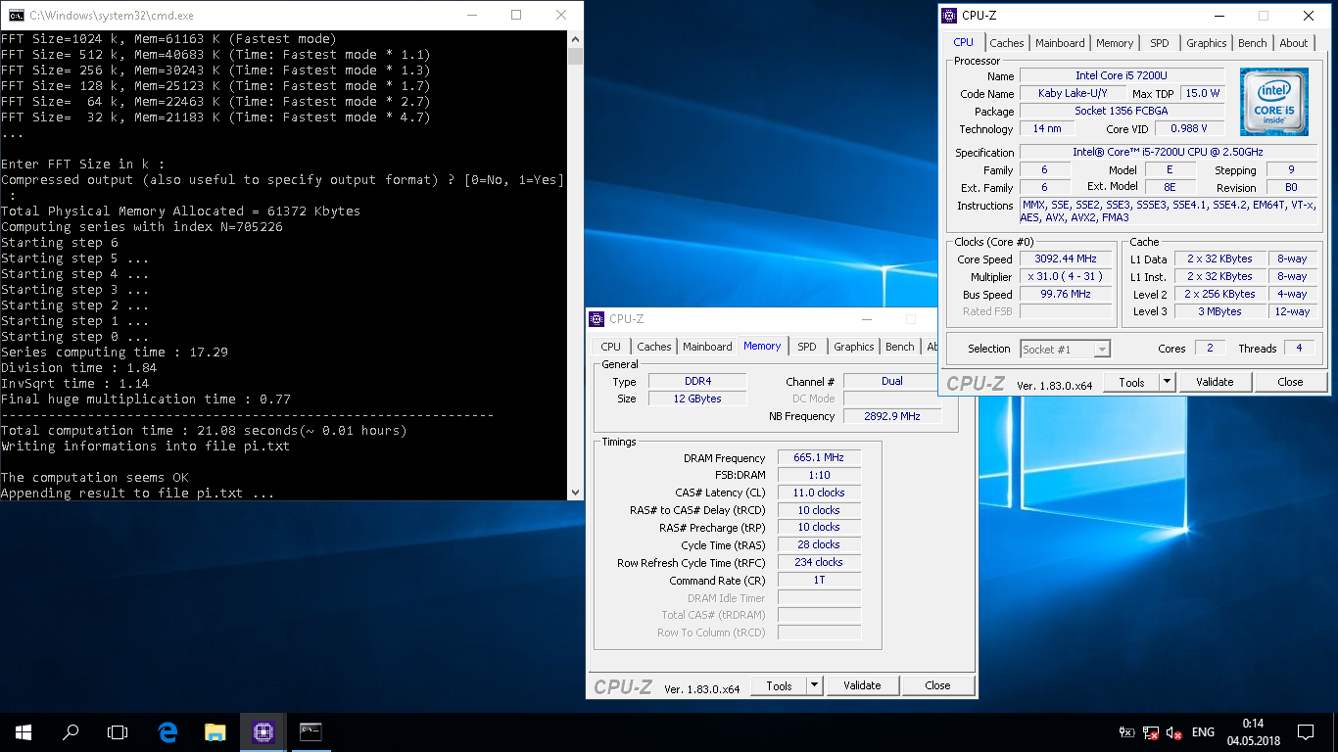Click the Core Speed 3092.44 MHz value
This screenshot has width=1338, height=752.
1066,259
